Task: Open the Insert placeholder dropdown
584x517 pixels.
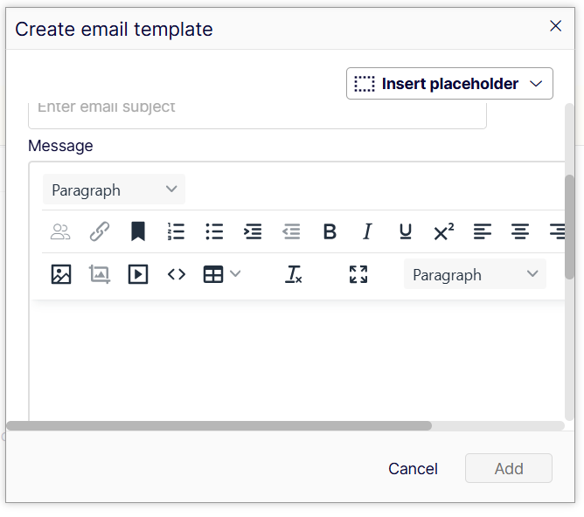Action: click(x=449, y=84)
